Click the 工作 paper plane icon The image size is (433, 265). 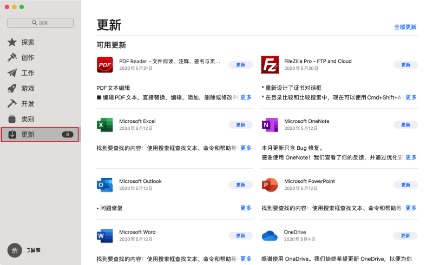click(12, 73)
